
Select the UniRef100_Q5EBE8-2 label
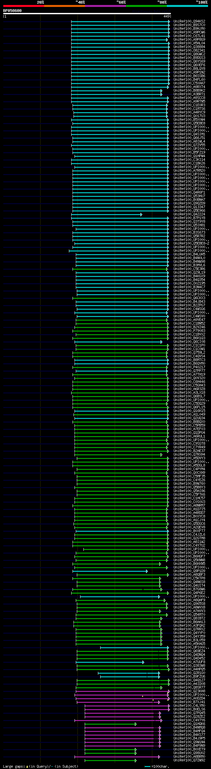(191, 243)
